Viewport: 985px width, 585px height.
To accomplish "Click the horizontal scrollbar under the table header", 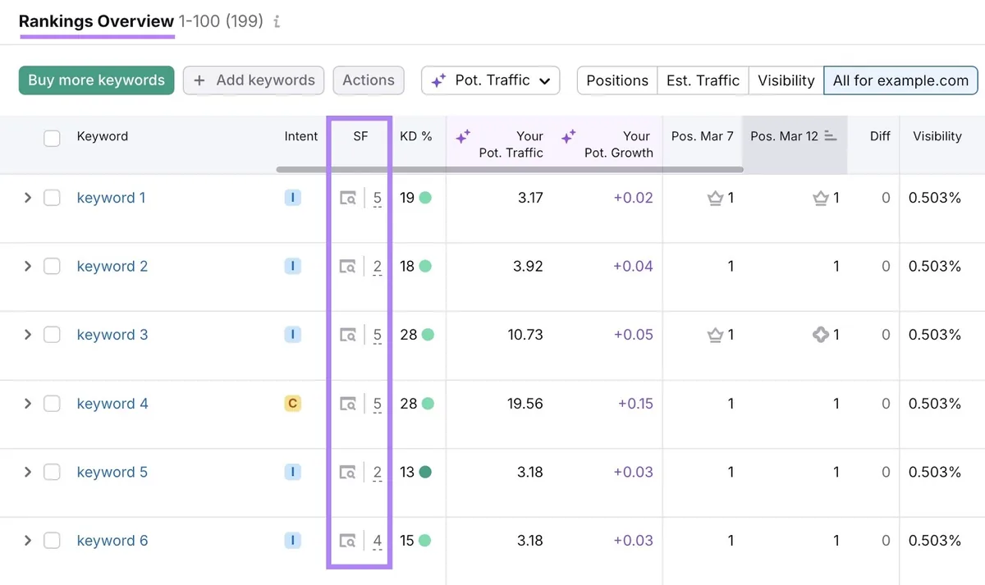I will (x=509, y=170).
